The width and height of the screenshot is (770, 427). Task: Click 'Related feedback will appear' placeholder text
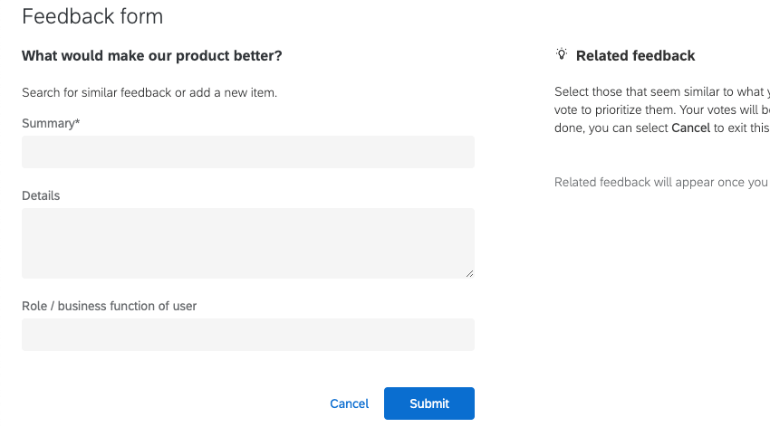(661, 182)
